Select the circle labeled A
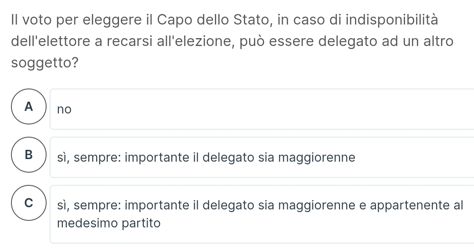The image size is (474, 248). [29, 107]
